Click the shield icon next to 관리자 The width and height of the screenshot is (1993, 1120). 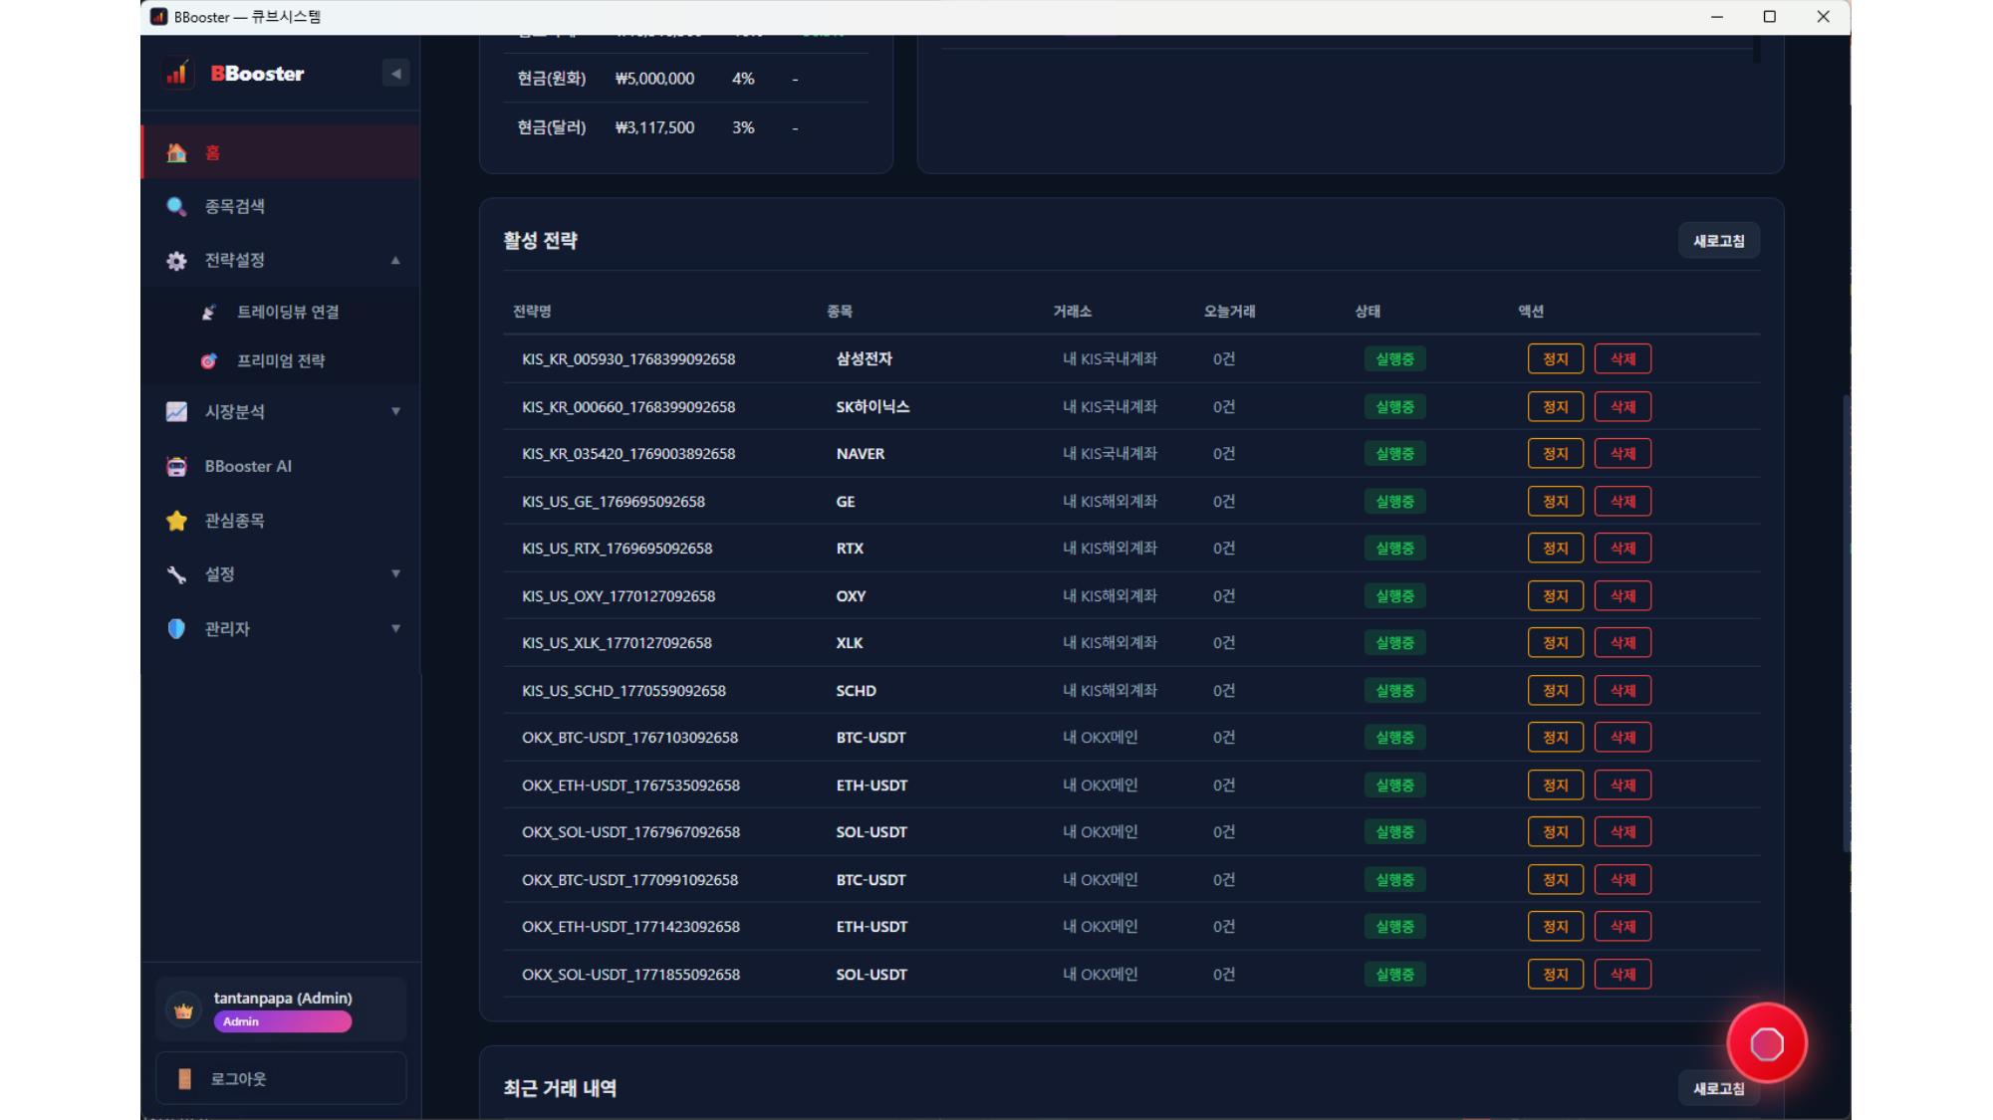(176, 629)
